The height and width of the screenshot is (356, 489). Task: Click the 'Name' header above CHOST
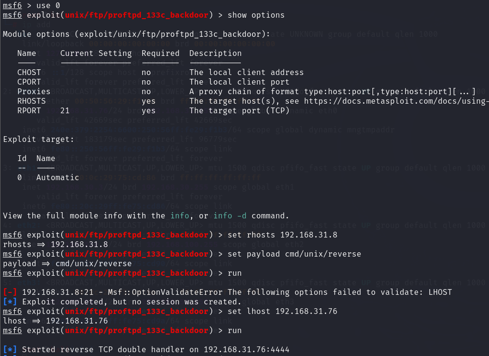(26, 54)
